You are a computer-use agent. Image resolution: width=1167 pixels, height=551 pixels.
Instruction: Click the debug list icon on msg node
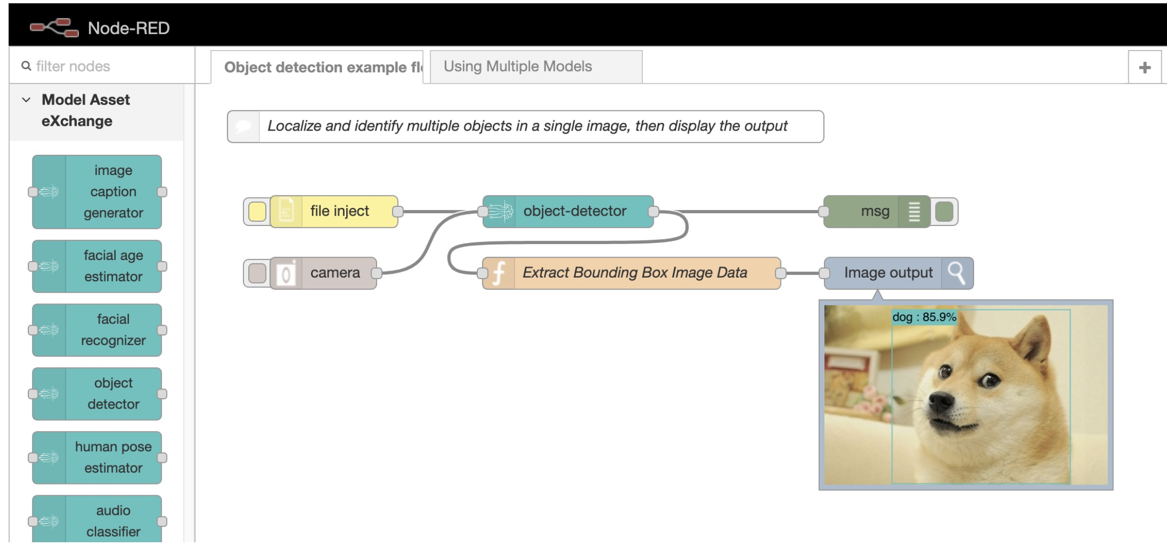(914, 211)
